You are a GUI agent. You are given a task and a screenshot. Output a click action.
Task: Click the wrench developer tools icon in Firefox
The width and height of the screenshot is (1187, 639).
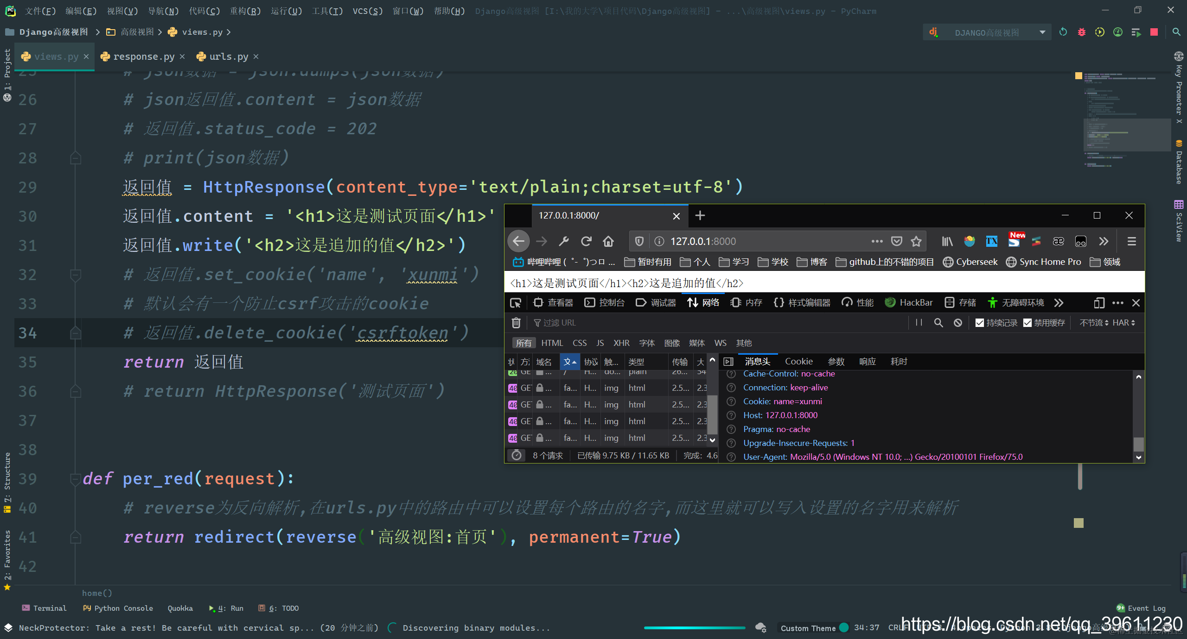(x=564, y=241)
